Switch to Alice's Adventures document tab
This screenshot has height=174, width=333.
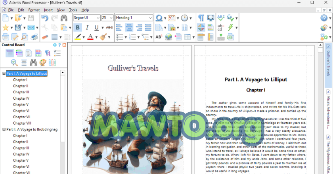(328, 110)
